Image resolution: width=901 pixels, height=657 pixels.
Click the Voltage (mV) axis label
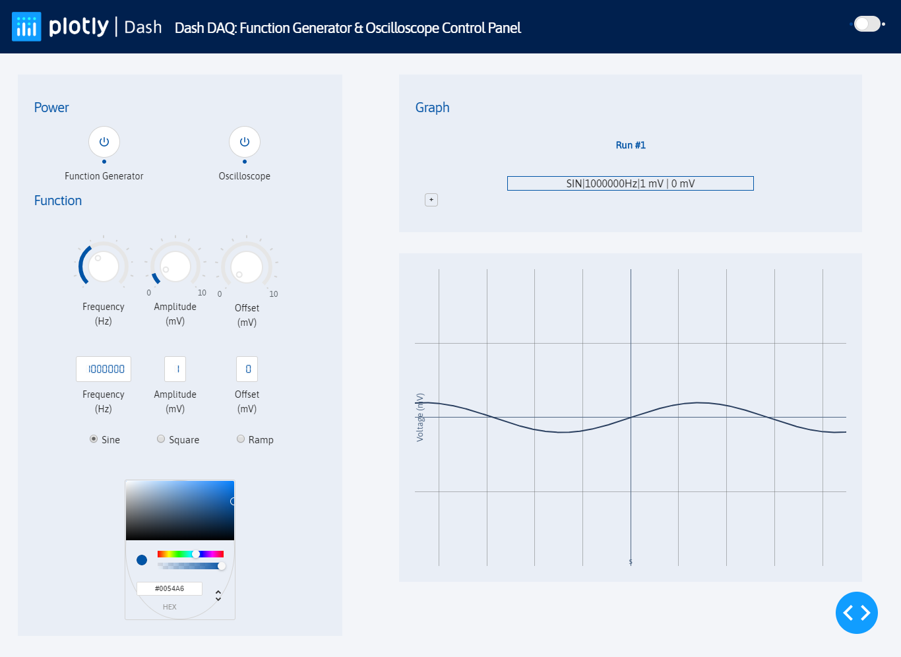pos(420,417)
